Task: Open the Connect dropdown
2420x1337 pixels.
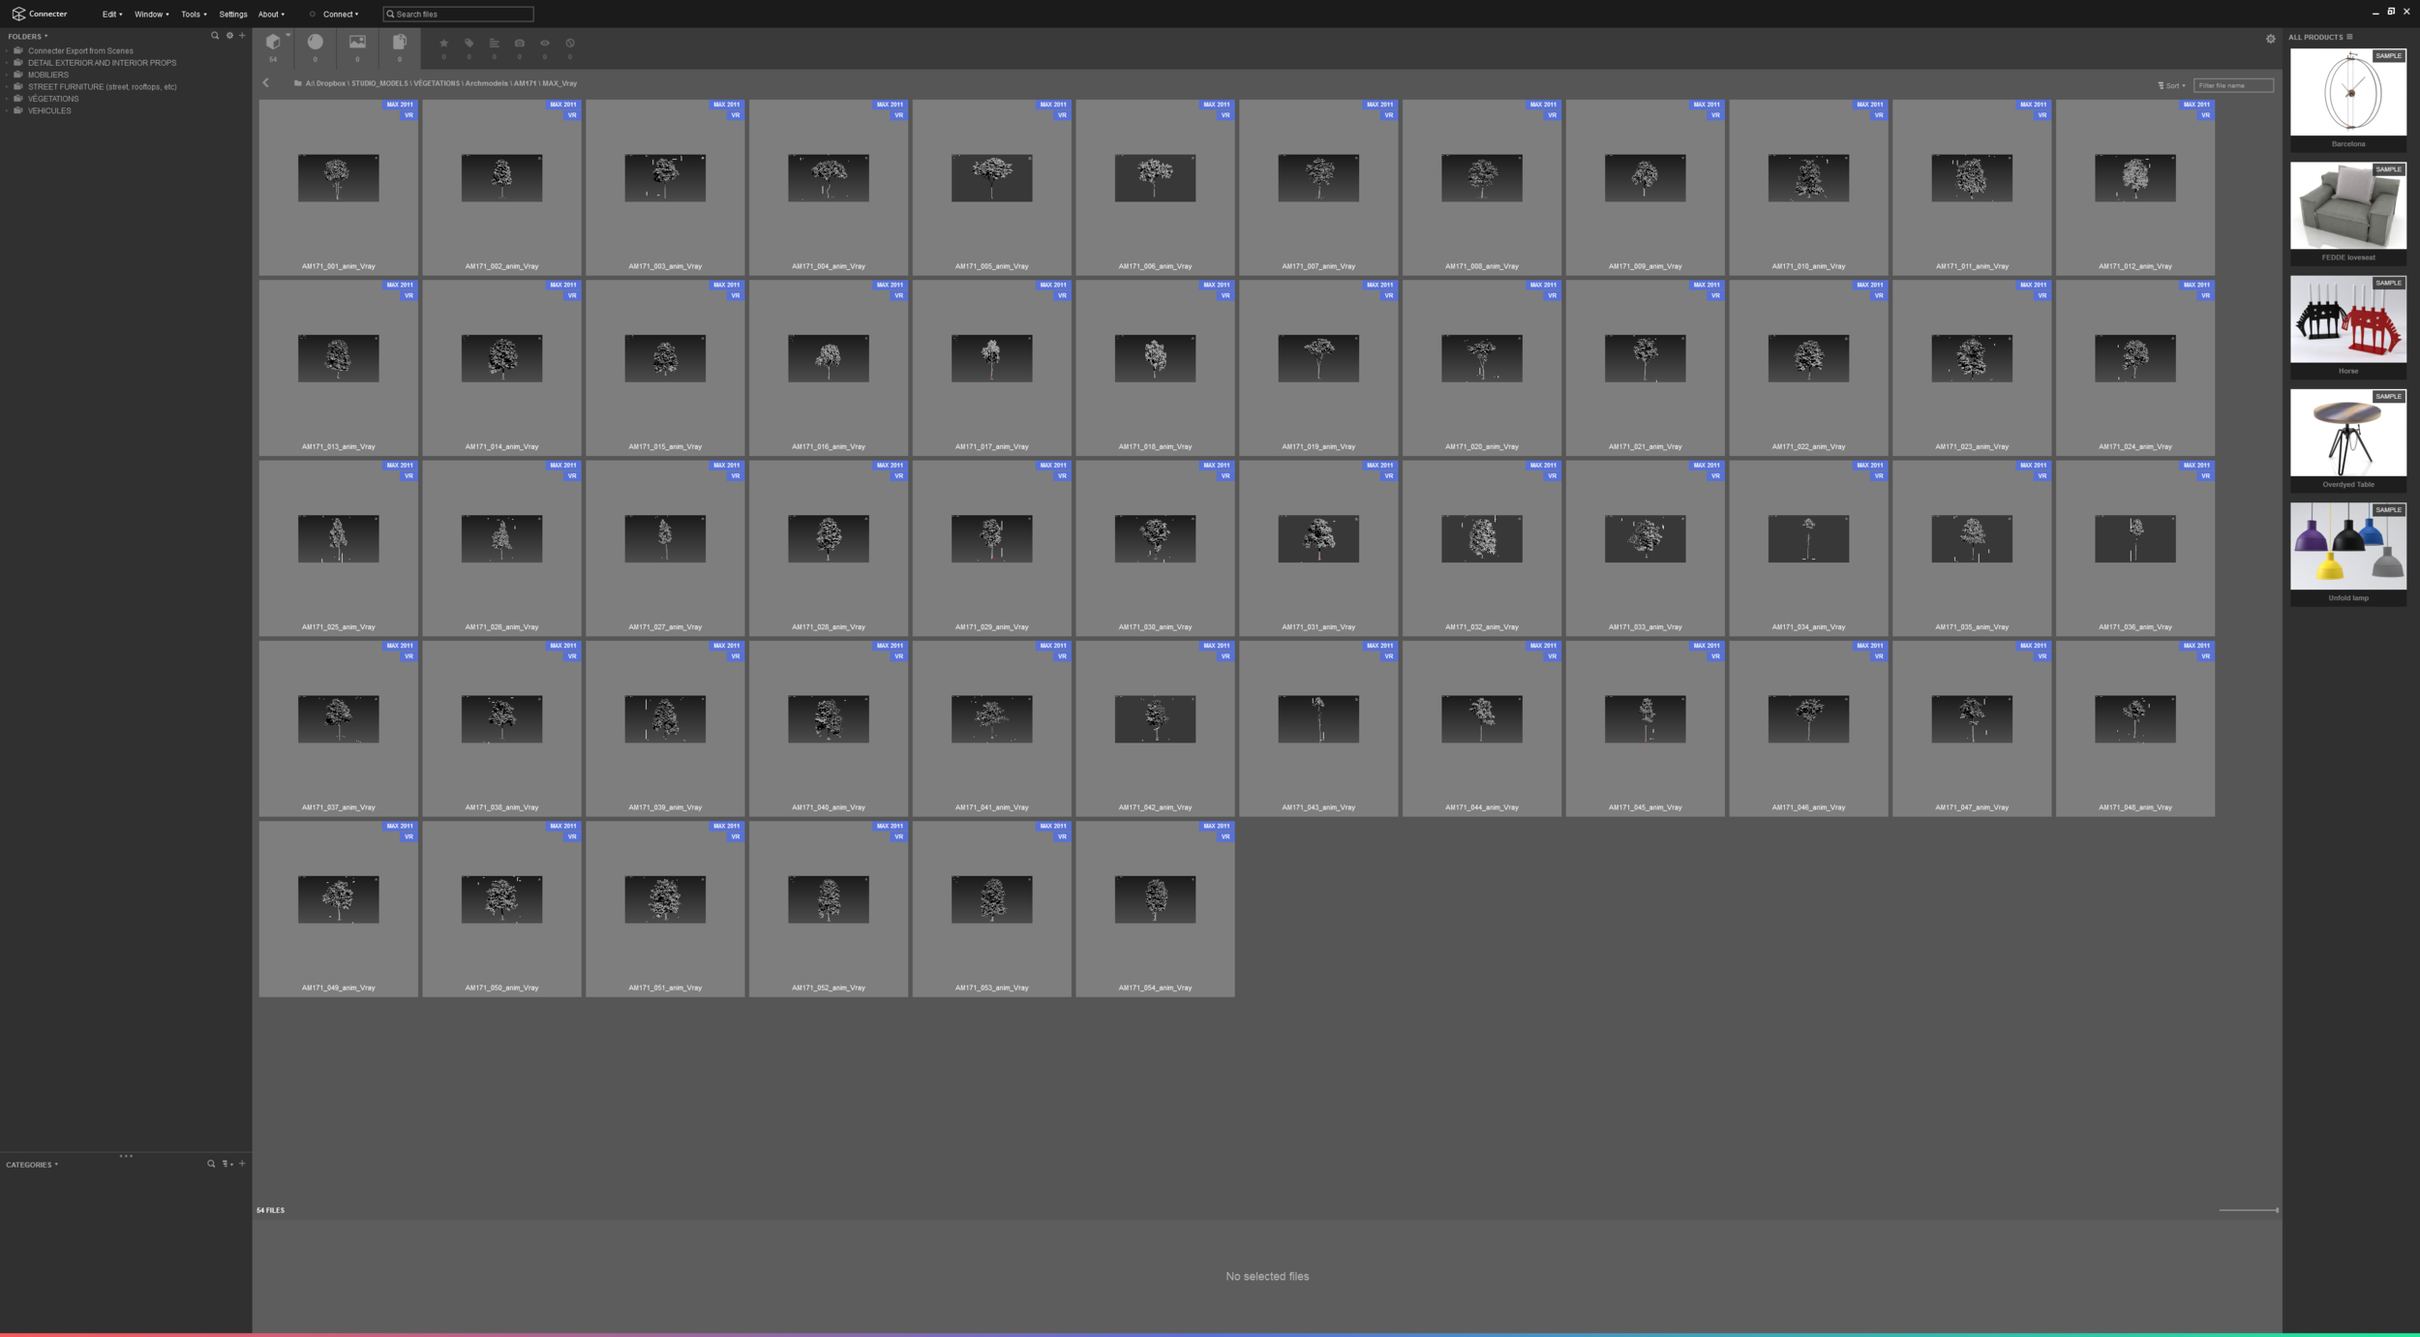Action: [340, 15]
